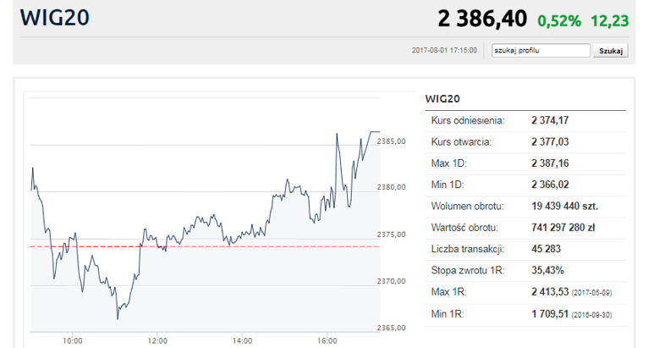The width and height of the screenshot is (665, 348).
Task: Click the timestamp 2017-08-01 17:15:00
Action: (444, 51)
